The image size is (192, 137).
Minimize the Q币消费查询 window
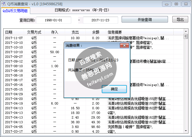point(167,4)
